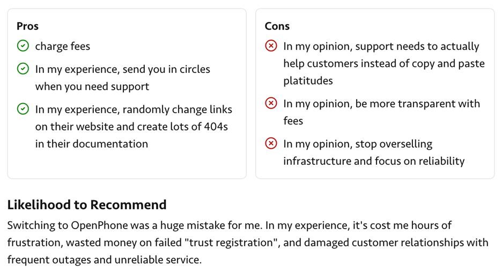Click the red X beside "stop overselling infrastructure"
Image resolution: width=502 pixels, height=272 pixels.
click(271, 144)
